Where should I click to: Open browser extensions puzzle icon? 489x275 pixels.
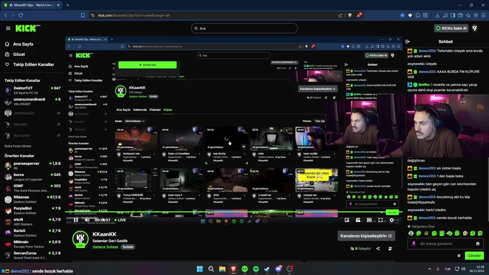[x=418, y=15]
